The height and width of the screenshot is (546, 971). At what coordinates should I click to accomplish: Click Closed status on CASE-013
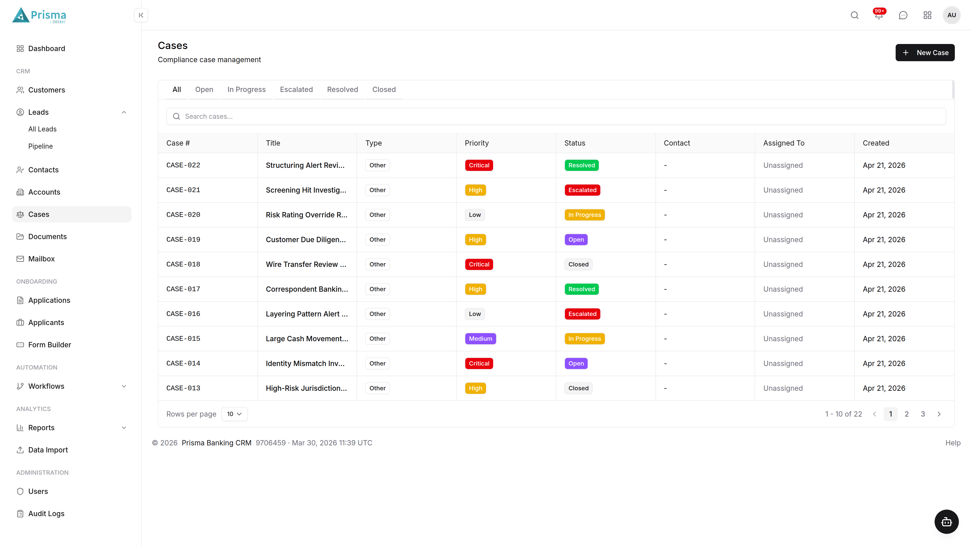point(578,389)
